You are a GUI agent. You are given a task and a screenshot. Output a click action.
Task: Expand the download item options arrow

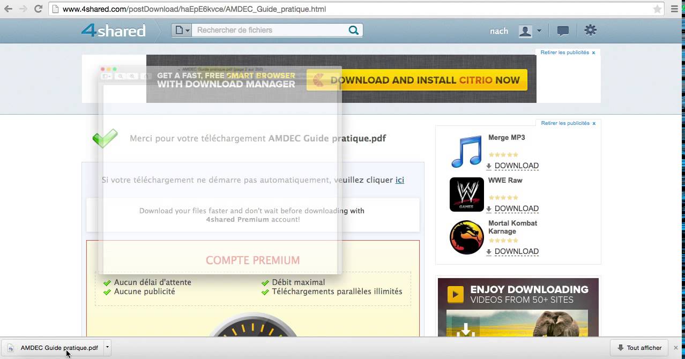coord(107,347)
